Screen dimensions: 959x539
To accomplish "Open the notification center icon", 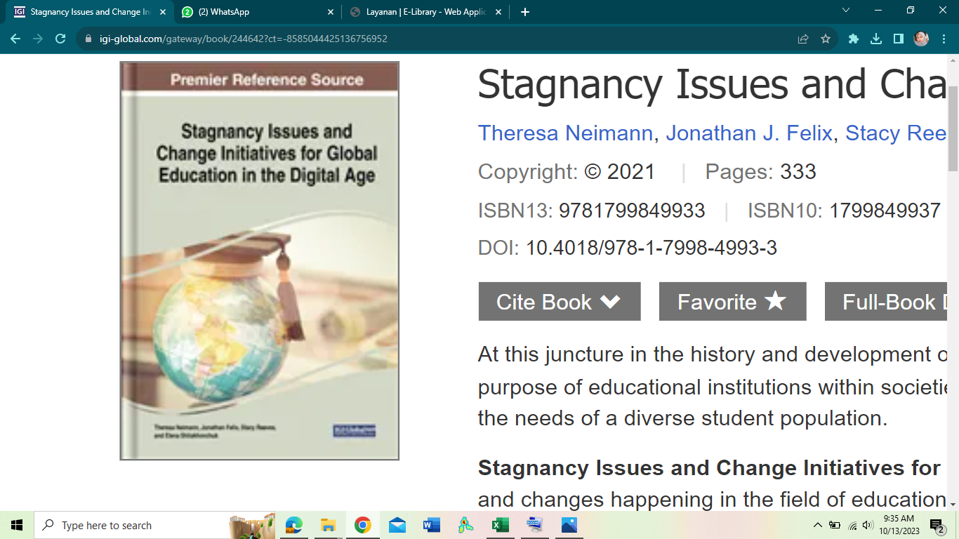I will point(937,525).
